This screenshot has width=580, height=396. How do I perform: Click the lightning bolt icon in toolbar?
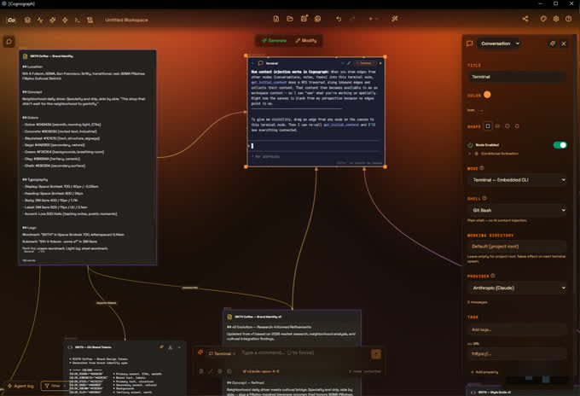click(x=65, y=20)
